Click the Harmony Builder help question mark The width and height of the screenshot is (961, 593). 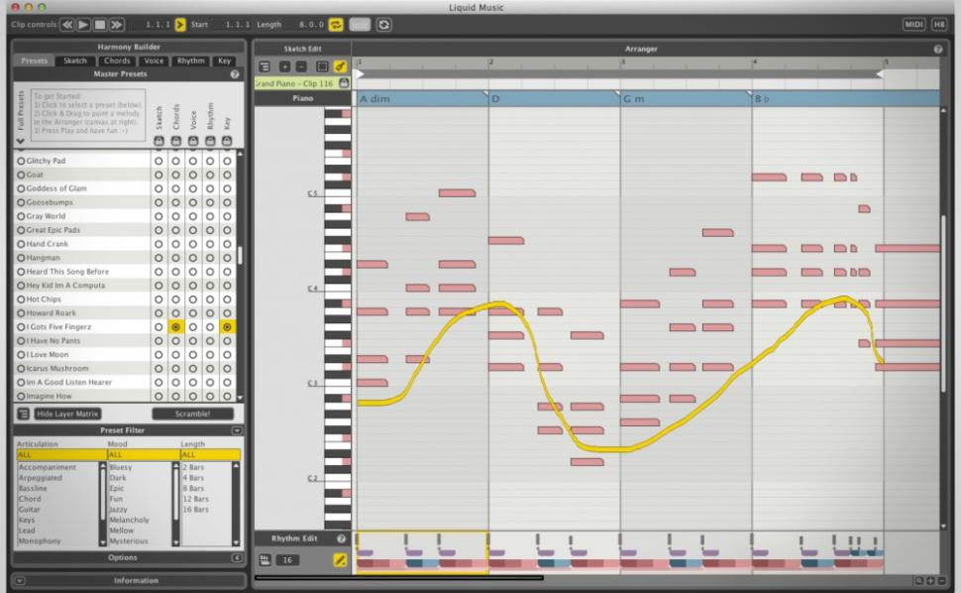point(235,74)
